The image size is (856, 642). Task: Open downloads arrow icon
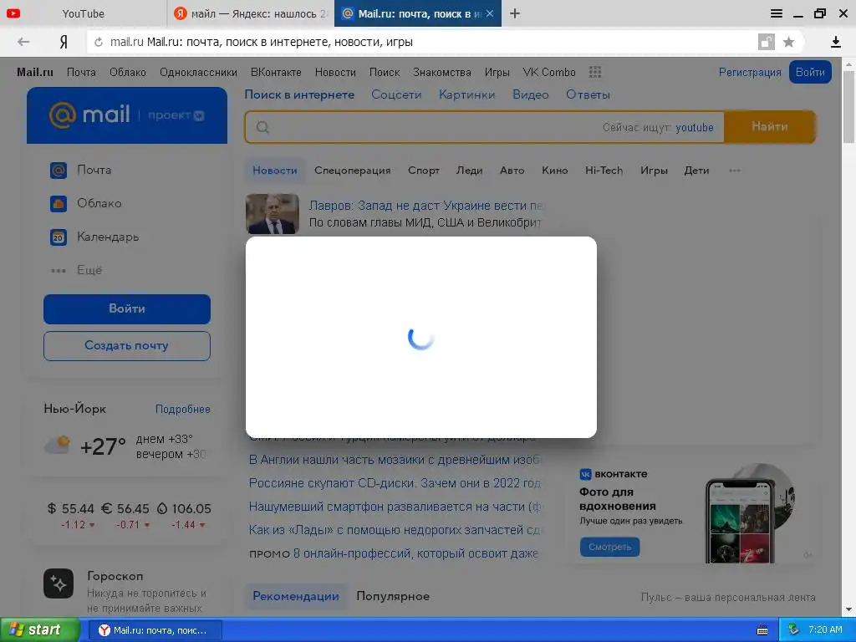[x=835, y=42]
